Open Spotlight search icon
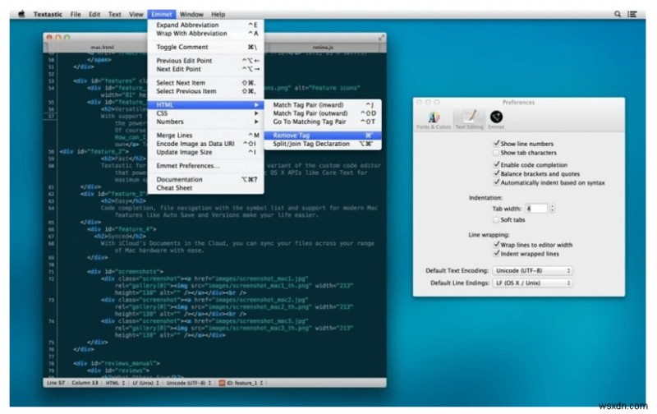 [618, 14]
